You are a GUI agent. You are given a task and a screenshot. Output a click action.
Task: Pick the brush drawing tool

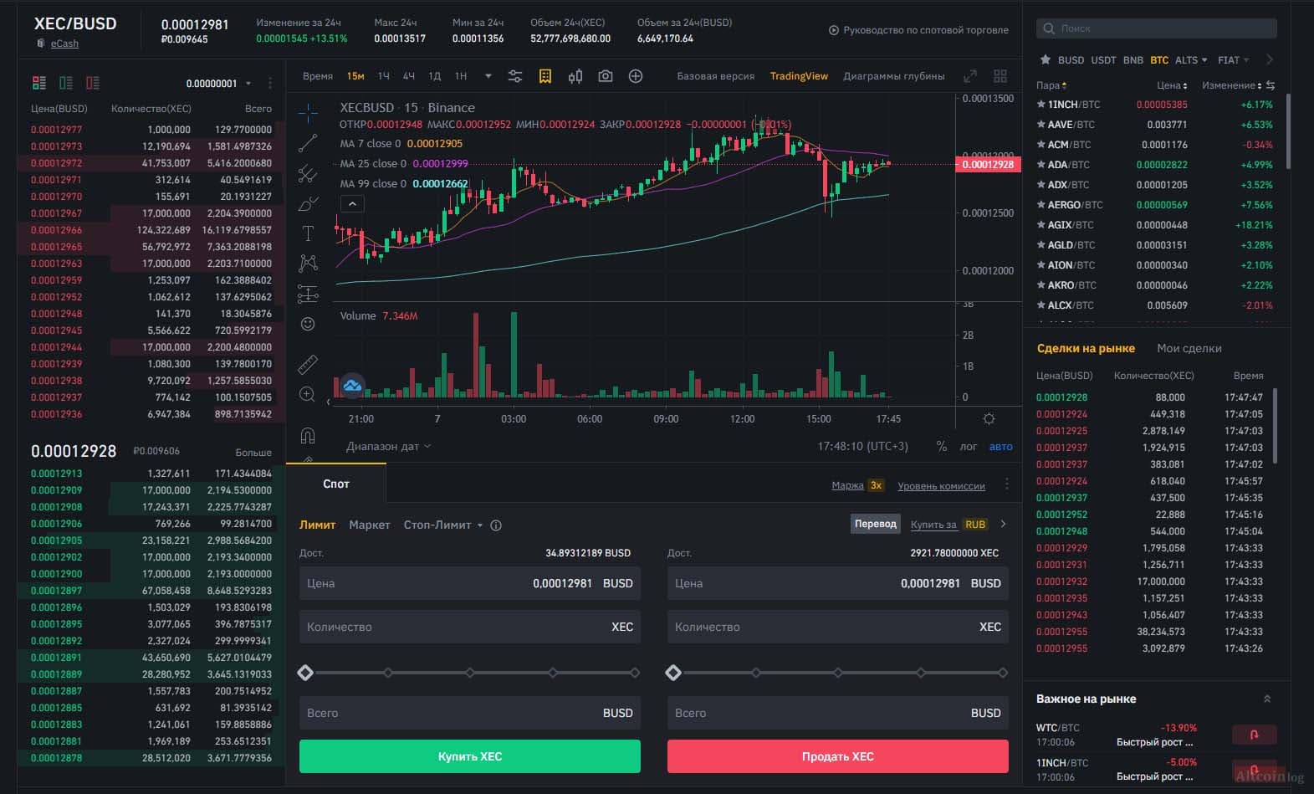point(308,203)
